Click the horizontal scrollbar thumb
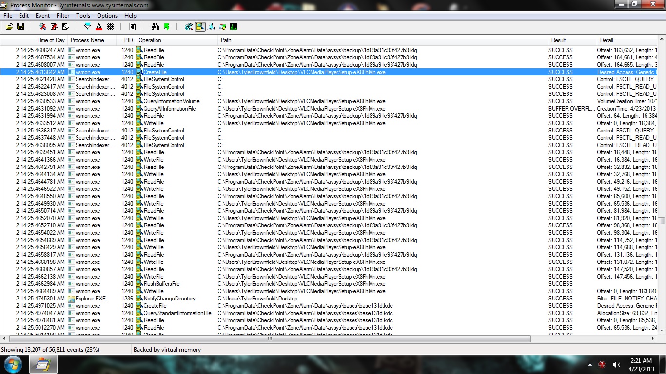Screen dimensions: 666x374 [x=270, y=338]
